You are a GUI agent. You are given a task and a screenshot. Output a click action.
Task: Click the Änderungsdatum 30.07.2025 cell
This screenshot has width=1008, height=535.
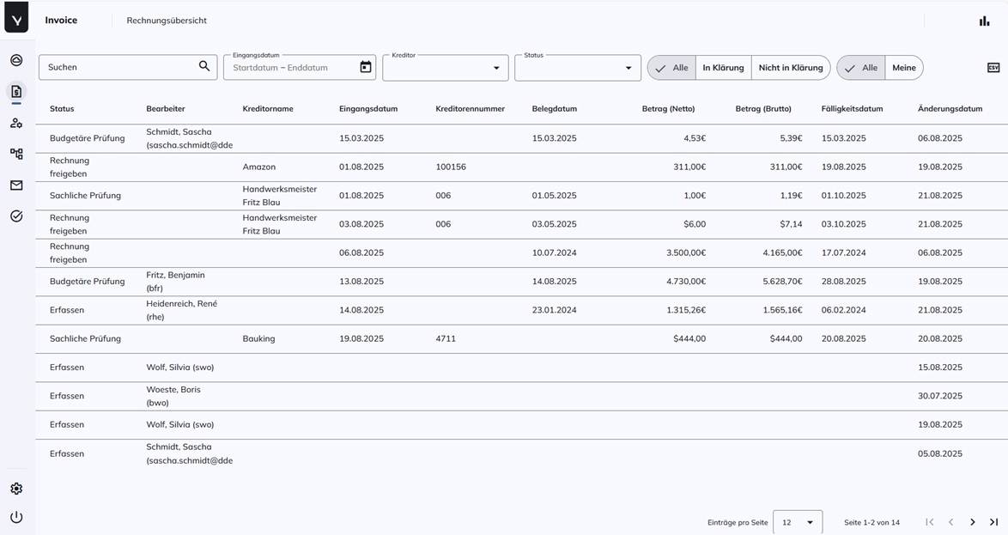pos(940,396)
